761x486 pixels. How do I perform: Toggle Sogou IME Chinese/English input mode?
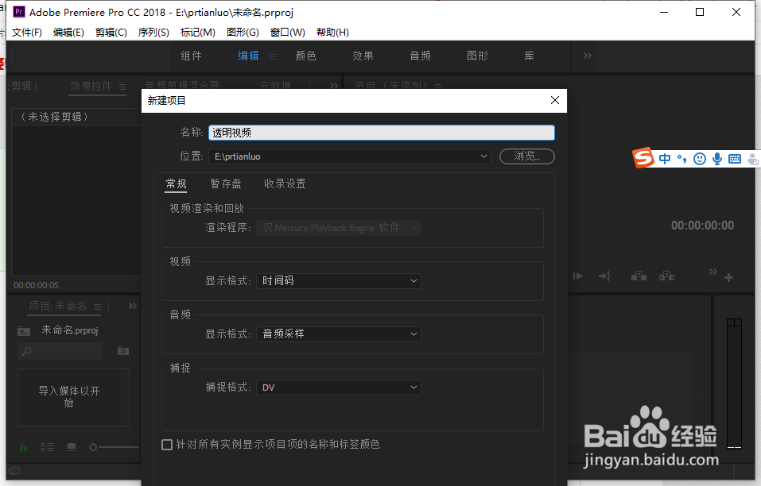tap(664, 159)
